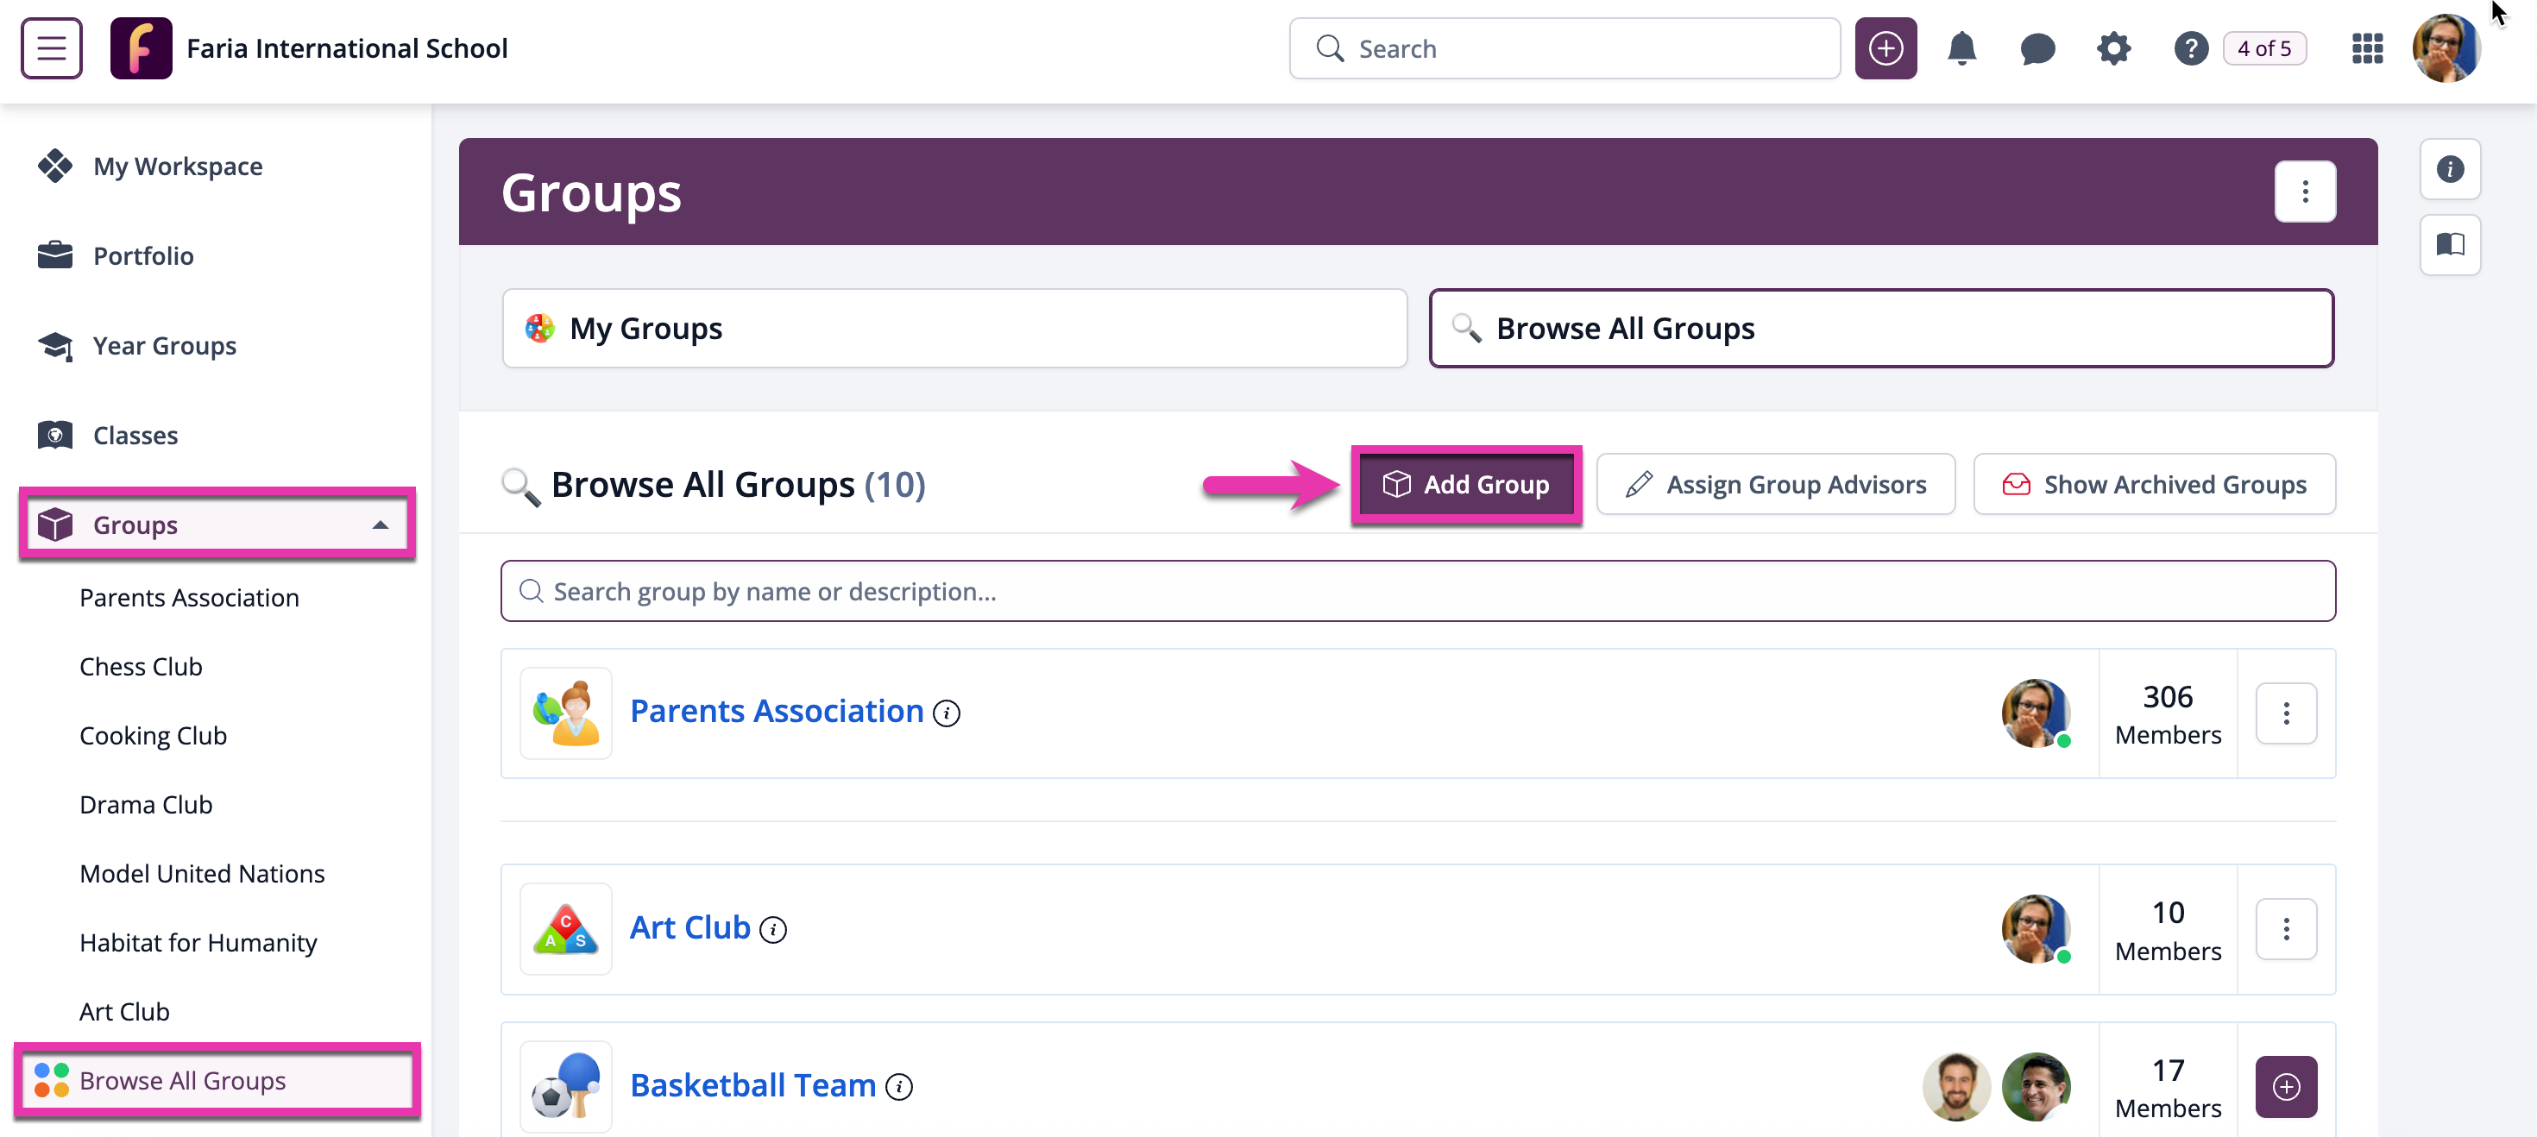Viewport: 2537px width, 1137px height.
Task: Switch to Browse All Groups tab
Action: 1880,328
